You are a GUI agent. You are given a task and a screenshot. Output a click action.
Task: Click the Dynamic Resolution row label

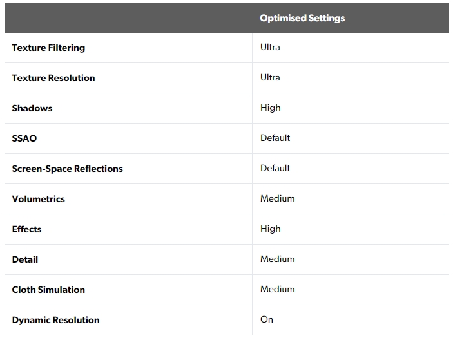[55, 320]
